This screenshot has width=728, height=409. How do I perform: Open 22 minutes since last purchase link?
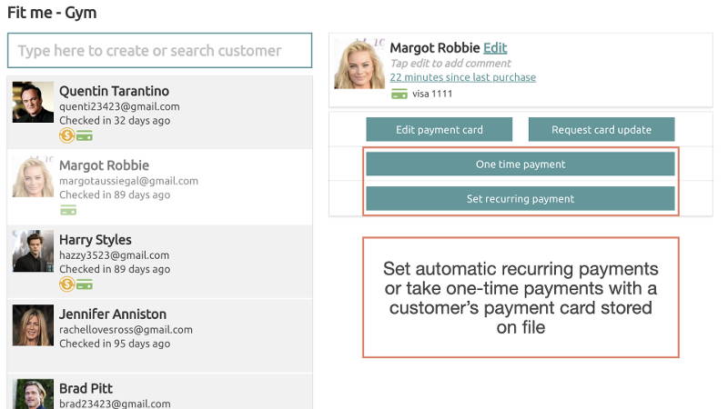click(463, 77)
